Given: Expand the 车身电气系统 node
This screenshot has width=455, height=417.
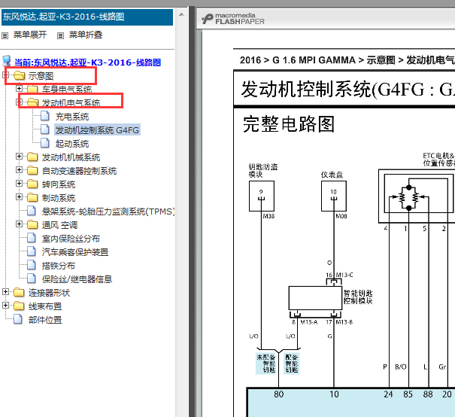Looking at the screenshot, I should click(19, 88).
